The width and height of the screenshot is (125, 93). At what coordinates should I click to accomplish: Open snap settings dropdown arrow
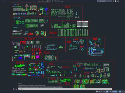coord(103,91)
